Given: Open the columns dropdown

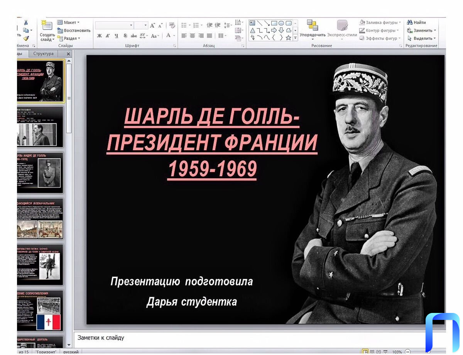Looking at the screenshot, I should [222, 36].
